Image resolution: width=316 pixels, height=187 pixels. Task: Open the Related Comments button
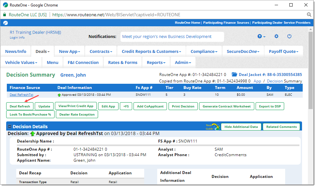pos(281,127)
